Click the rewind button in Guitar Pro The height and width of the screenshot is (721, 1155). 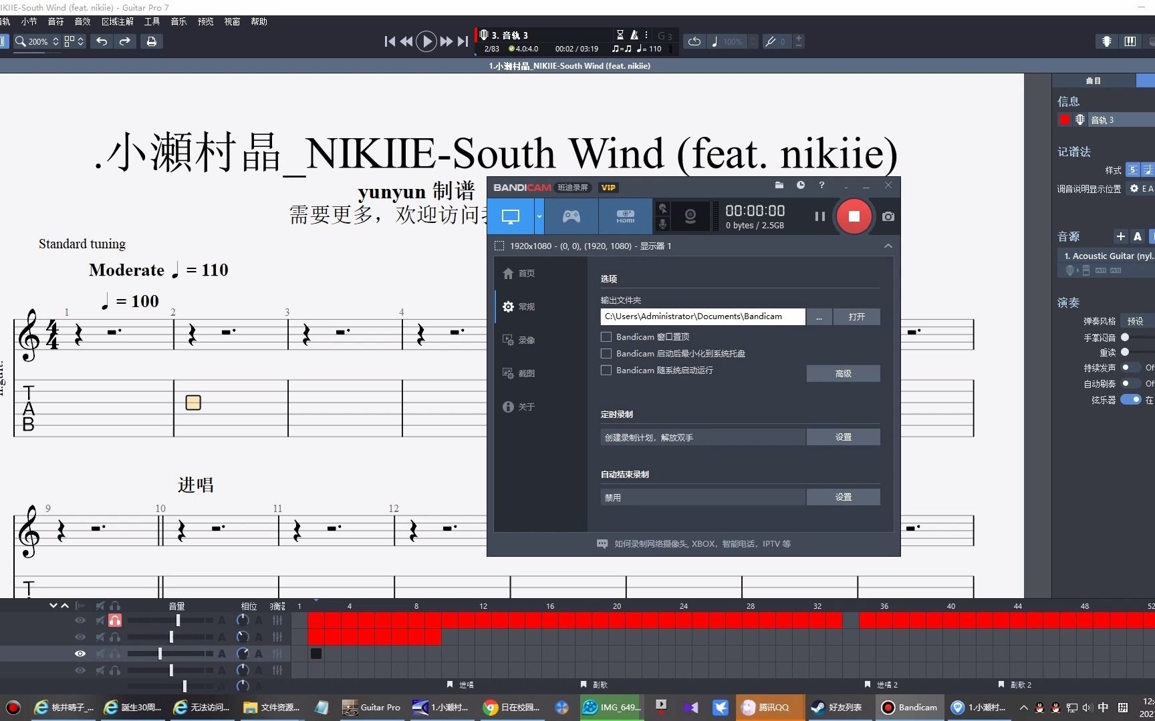tap(406, 41)
